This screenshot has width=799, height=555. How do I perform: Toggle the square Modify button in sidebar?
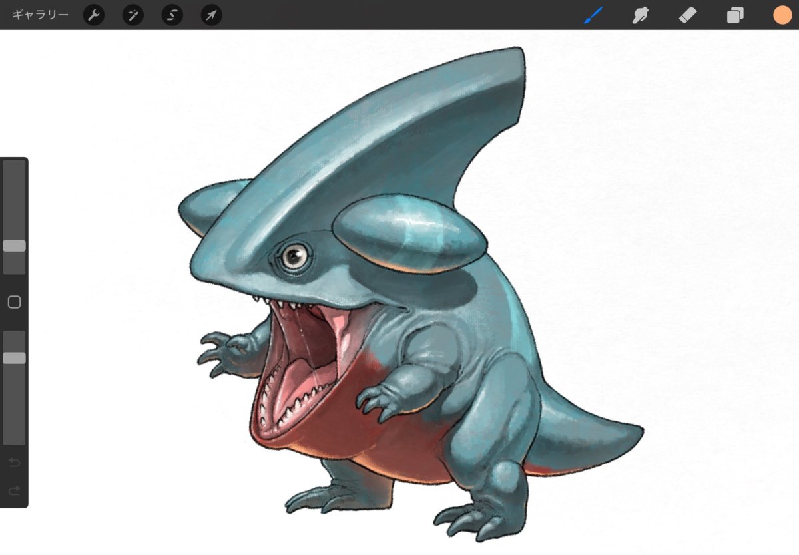coord(14,302)
